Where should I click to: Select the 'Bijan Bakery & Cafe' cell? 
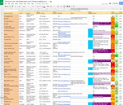tap(11, 79)
